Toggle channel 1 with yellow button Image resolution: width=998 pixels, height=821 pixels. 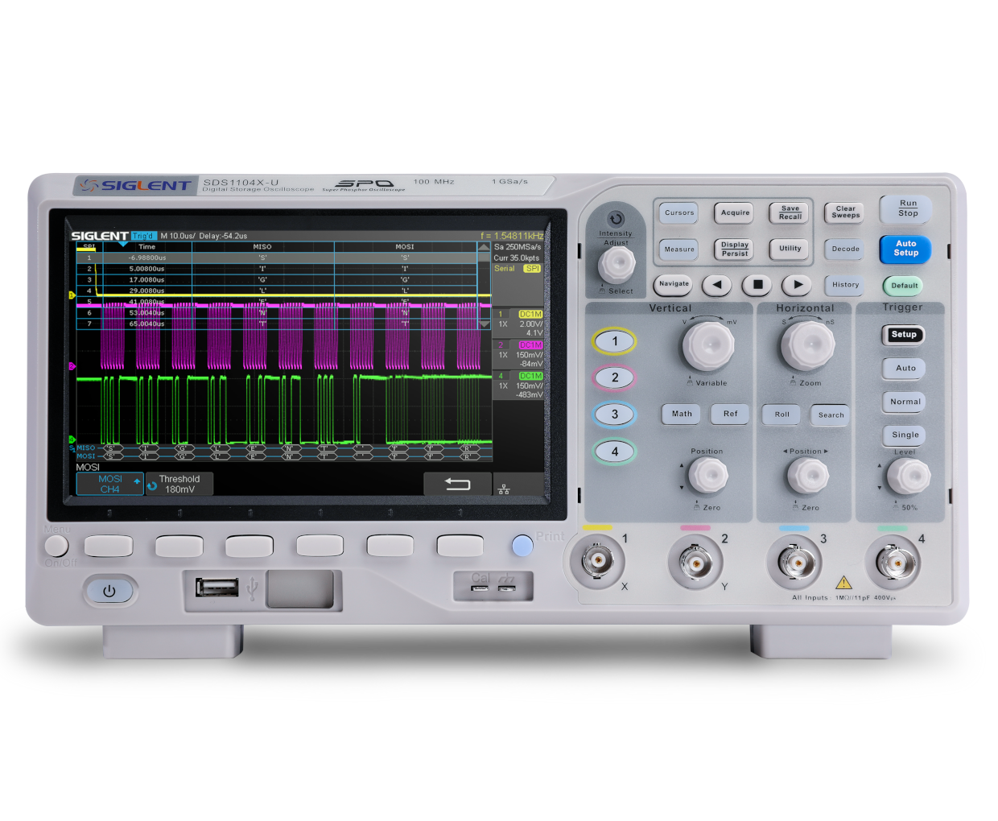(x=615, y=341)
